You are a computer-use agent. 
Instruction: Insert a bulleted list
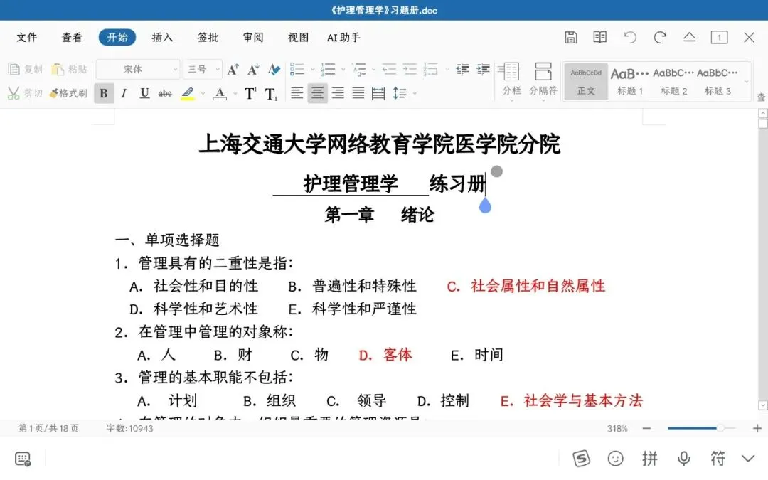(297, 69)
